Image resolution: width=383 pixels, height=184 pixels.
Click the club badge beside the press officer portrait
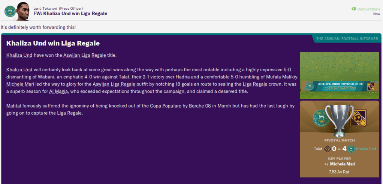[x=9, y=12]
